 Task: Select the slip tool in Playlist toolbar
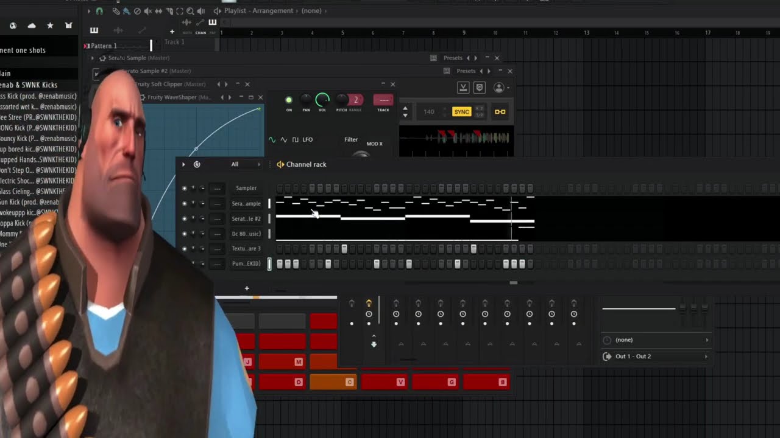(158, 11)
